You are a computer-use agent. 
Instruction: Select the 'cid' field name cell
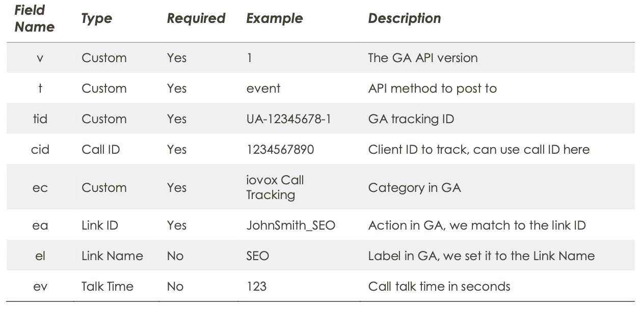tap(40, 150)
